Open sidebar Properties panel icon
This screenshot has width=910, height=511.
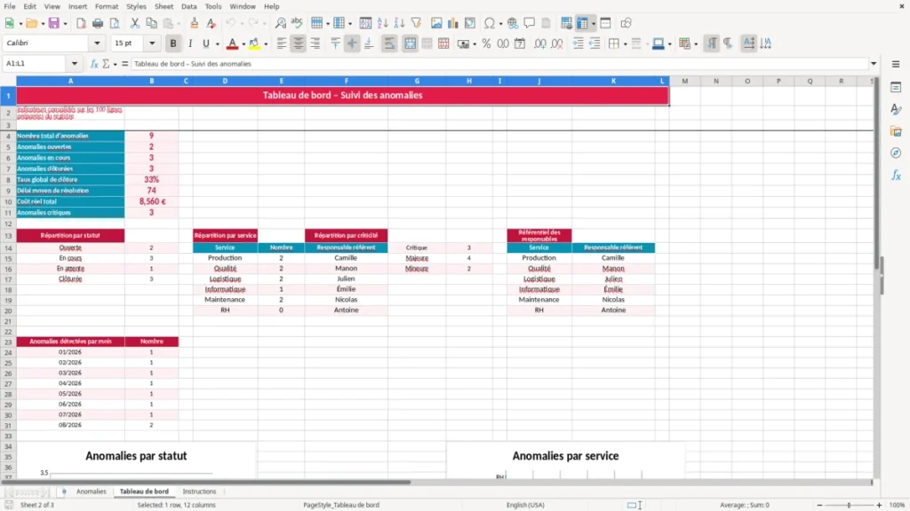(896, 87)
